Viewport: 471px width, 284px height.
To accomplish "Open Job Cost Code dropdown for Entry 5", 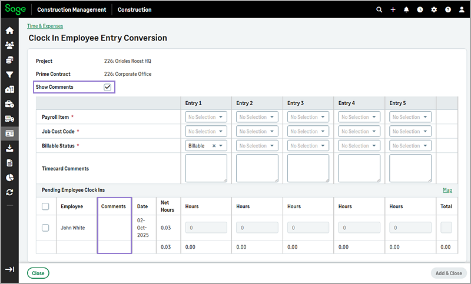I will click(410, 131).
